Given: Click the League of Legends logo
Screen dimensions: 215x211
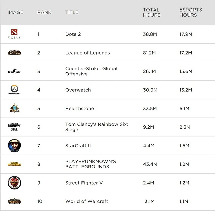Looking at the screenshot, I should pos(14,53).
